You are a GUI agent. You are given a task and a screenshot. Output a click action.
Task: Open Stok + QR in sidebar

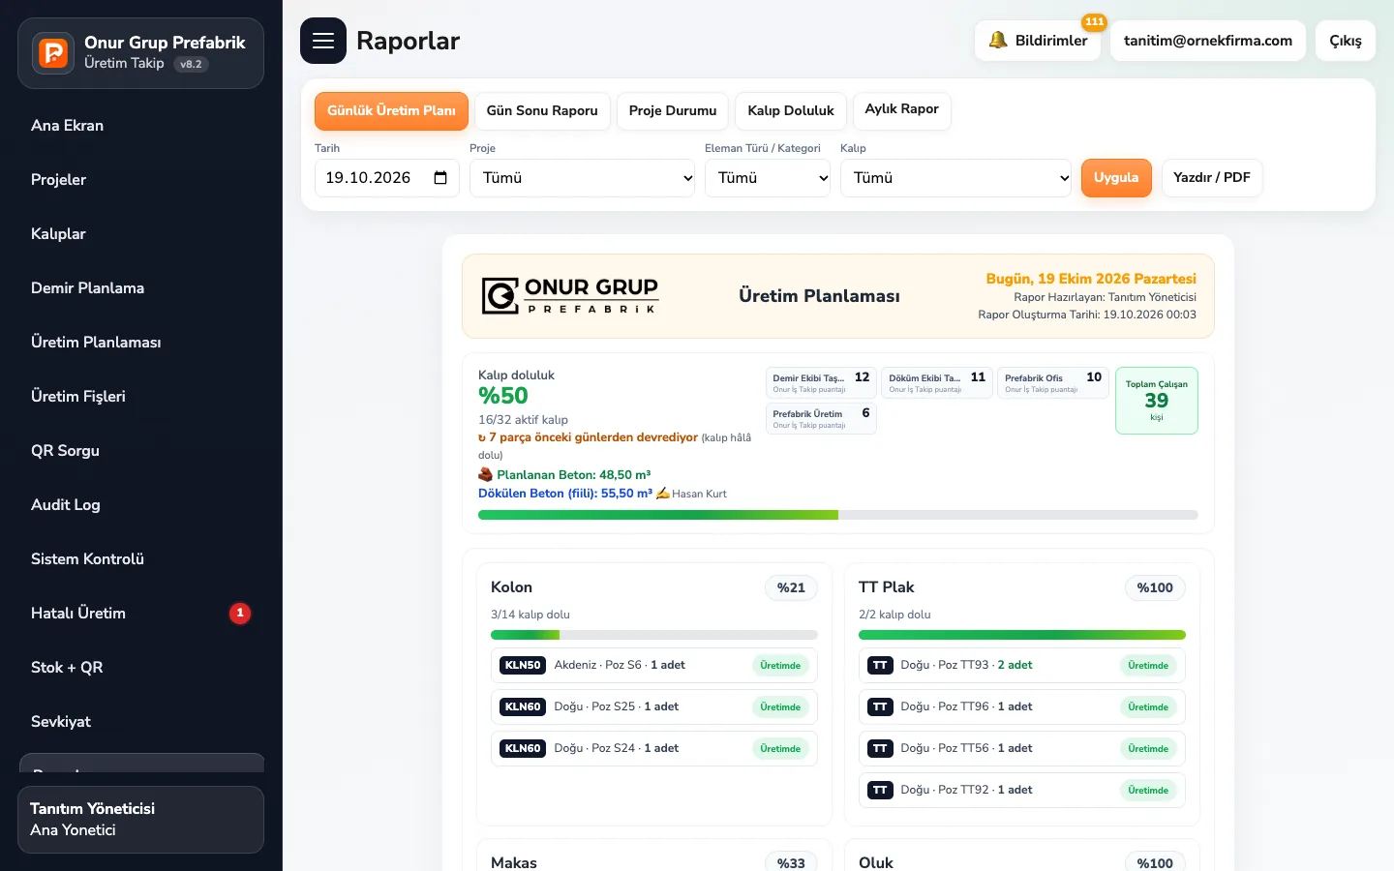[x=140, y=668]
